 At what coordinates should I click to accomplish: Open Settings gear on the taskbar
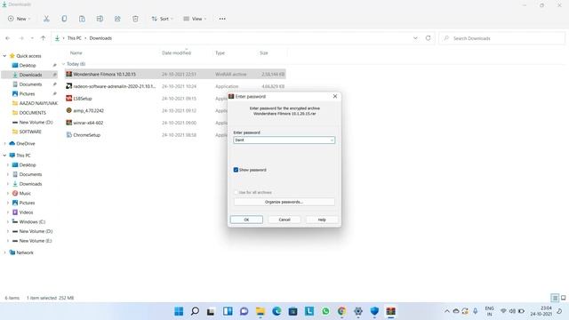pos(358,311)
